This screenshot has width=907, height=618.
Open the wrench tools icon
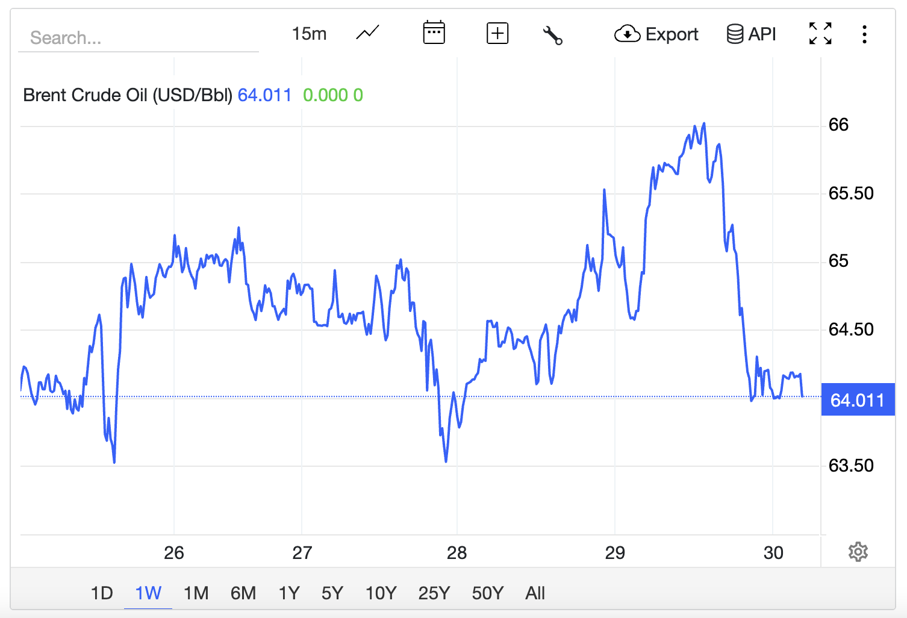(x=552, y=35)
